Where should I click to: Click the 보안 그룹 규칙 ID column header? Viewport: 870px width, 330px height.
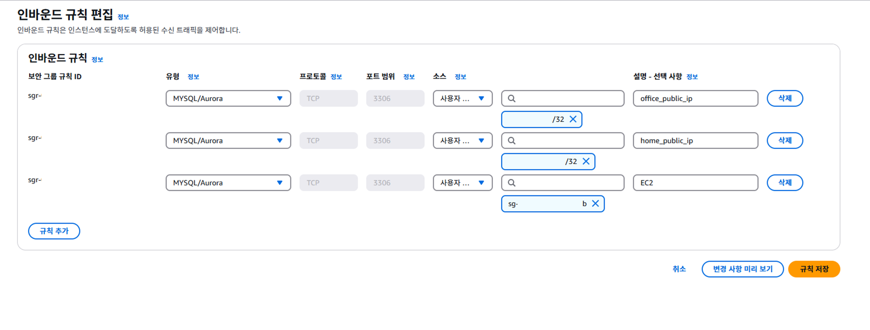[55, 77]
